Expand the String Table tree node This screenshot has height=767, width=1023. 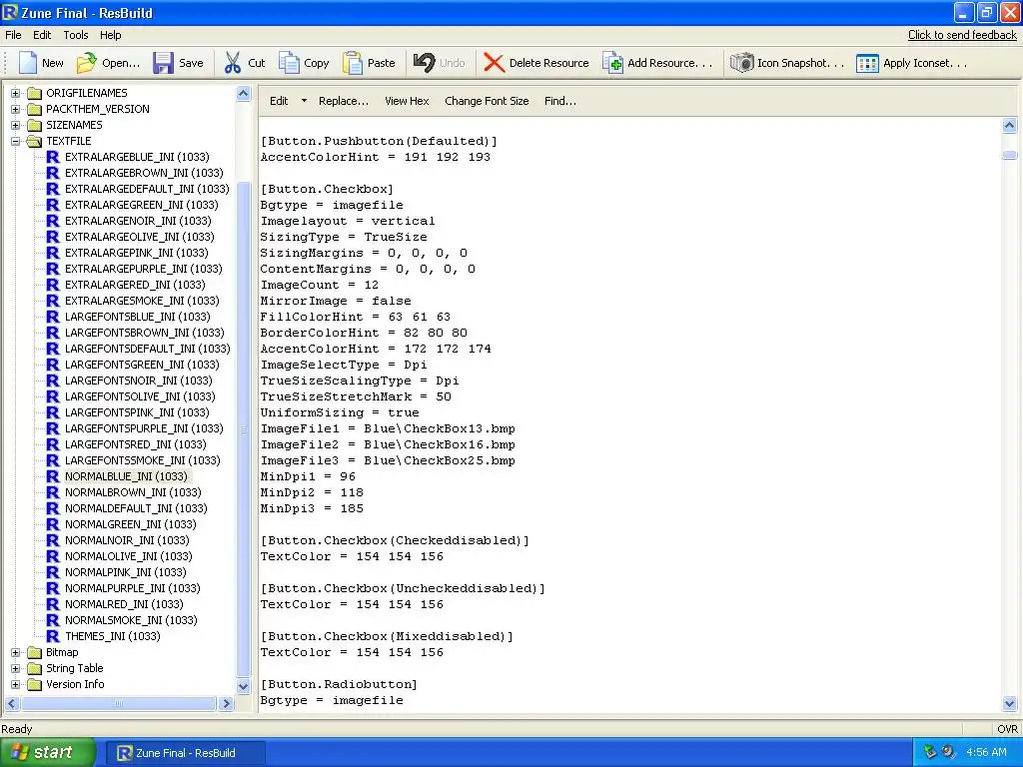(x=16, y=668)
